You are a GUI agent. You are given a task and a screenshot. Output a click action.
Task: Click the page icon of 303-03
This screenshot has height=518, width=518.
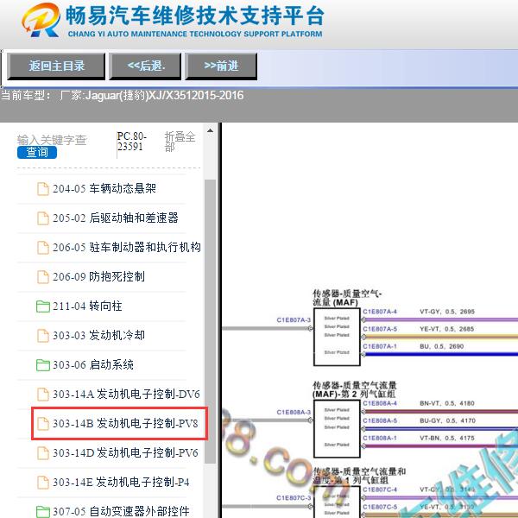(x=43, y=336)
